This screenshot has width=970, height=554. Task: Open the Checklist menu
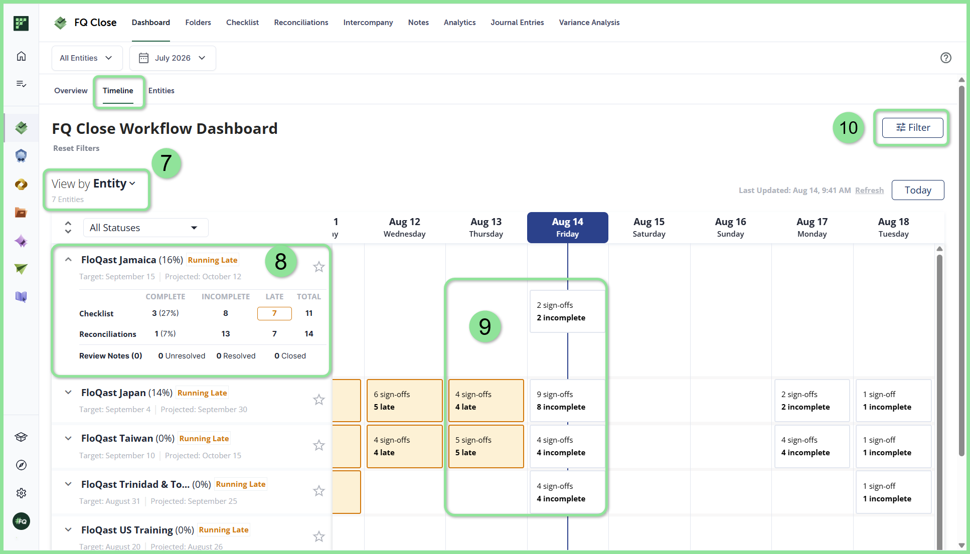coord(242,23)
